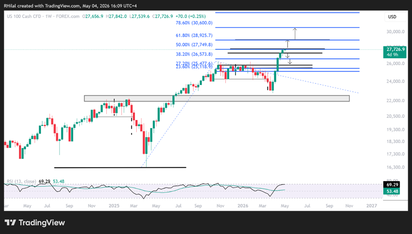412x234 pixels.
Task: Click the 2027 label on time axis
Action: pos(371,206)
